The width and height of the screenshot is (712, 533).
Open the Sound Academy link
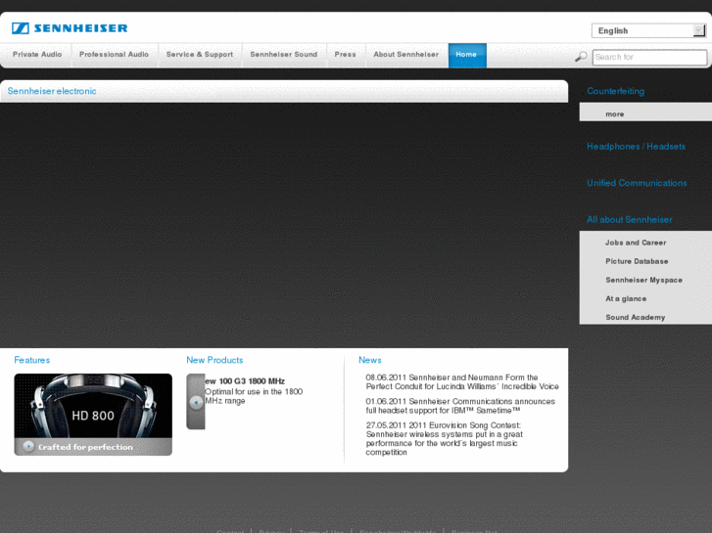636,317
